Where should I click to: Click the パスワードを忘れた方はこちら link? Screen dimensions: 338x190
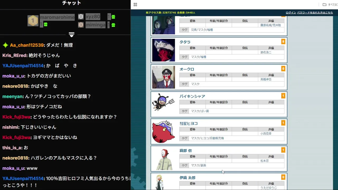pos(315,13)
